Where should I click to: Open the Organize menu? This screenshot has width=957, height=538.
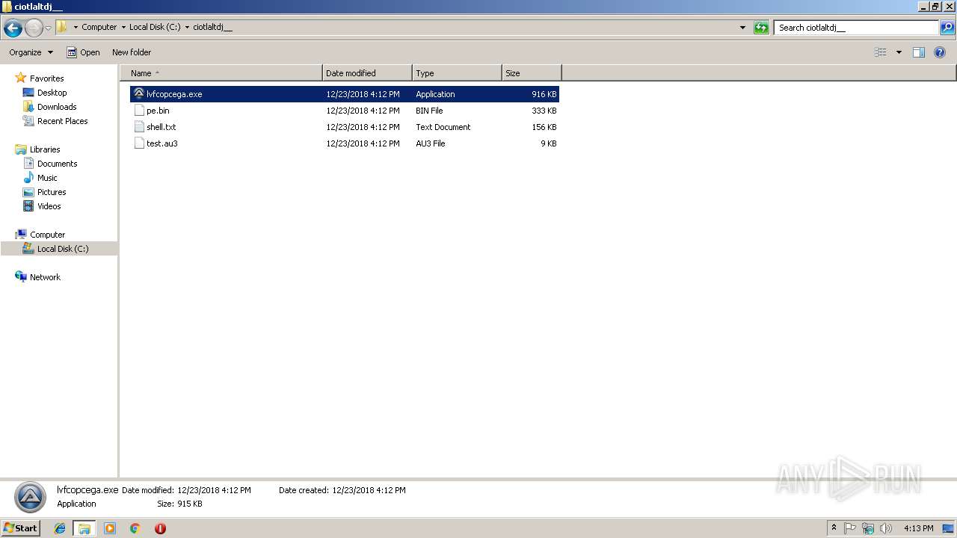coord(31,52)
